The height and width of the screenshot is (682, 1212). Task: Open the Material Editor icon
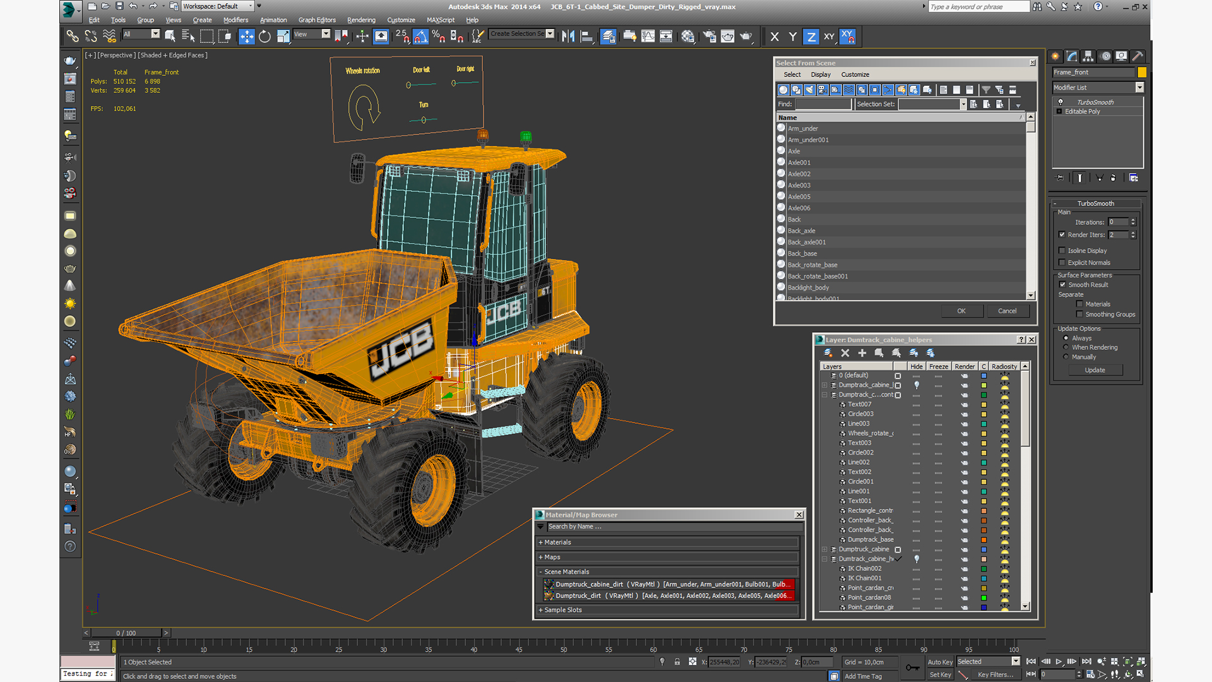pos(688,37)
